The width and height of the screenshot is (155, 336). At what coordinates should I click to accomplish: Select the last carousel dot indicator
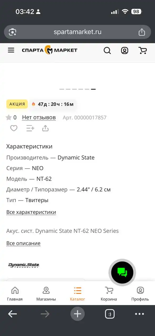(x=93, y=89)
